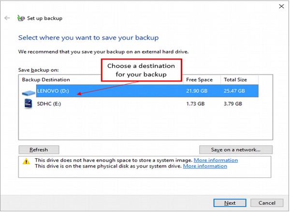This screenshot has width=290, height=212.
Task: Open More information about system image space
Action: coord(216,160)
